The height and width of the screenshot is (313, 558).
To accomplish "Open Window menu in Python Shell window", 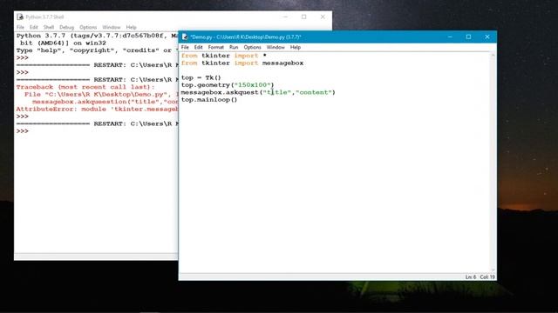I will [x=112, y=27].
